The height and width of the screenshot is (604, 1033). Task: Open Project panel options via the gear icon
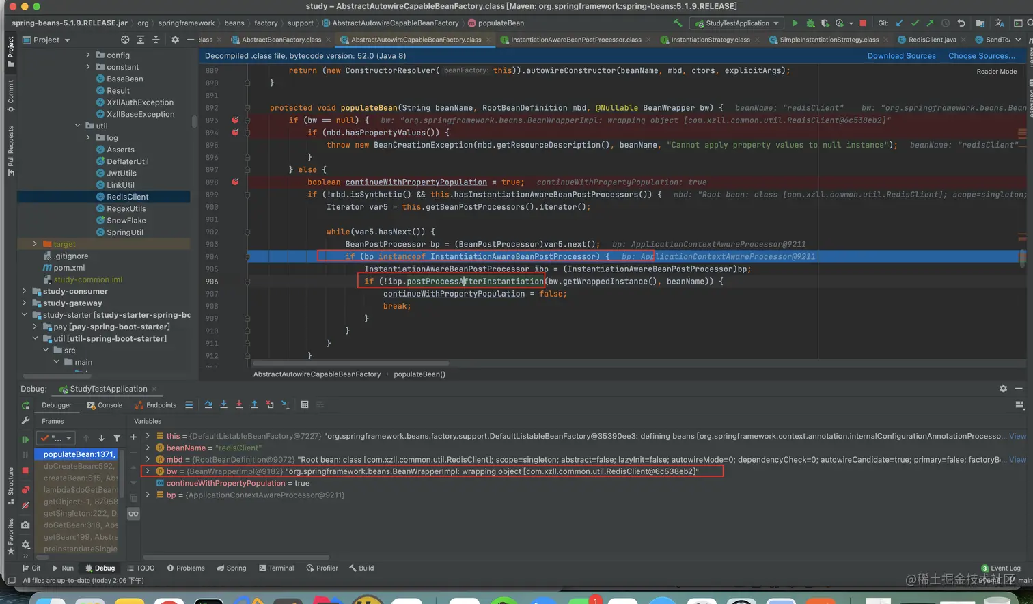pyautogui.click(x=175, y=40)
